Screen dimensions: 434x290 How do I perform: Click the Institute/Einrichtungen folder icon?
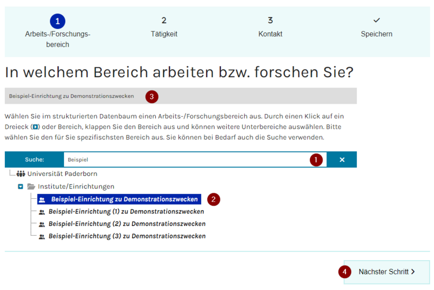(31, 186)
